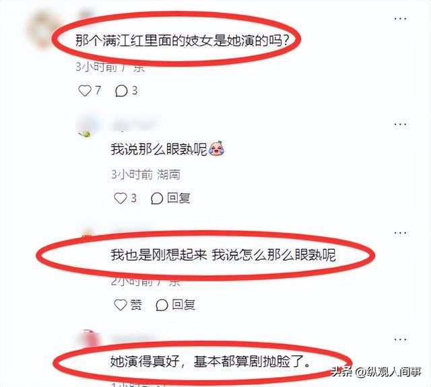Open three-dot menu for 她演得真好 comment
The height and width of the screenshot is (387, 431).
tap(400, 339)
